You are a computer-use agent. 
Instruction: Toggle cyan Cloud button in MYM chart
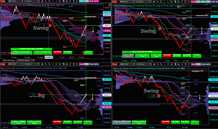203,1
